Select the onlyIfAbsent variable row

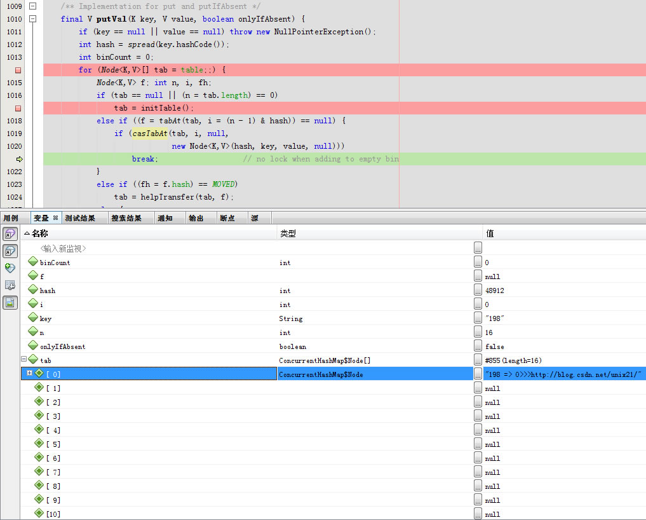tap(333, 346)
